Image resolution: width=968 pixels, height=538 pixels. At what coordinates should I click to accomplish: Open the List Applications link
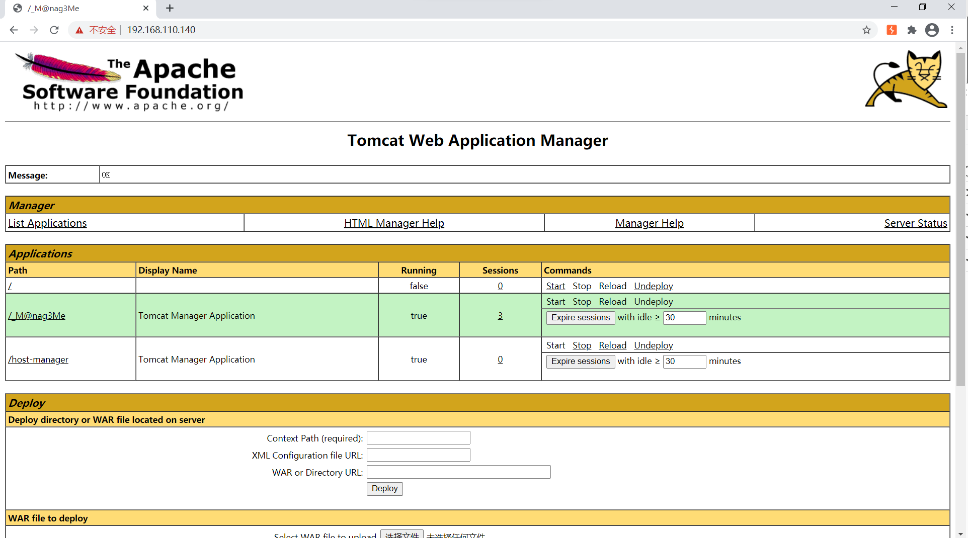point(47,223)
